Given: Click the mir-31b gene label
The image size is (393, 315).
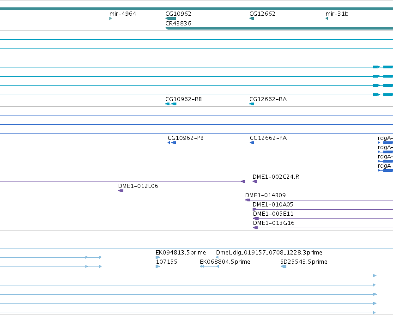Looking at the screenshot, I should [337, 14].
